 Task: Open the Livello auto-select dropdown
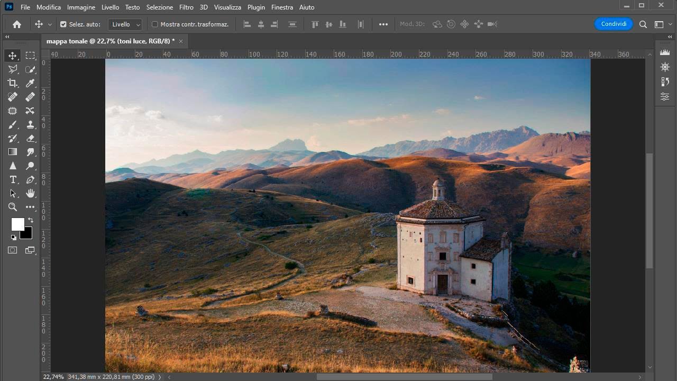[x=125, y=24]
